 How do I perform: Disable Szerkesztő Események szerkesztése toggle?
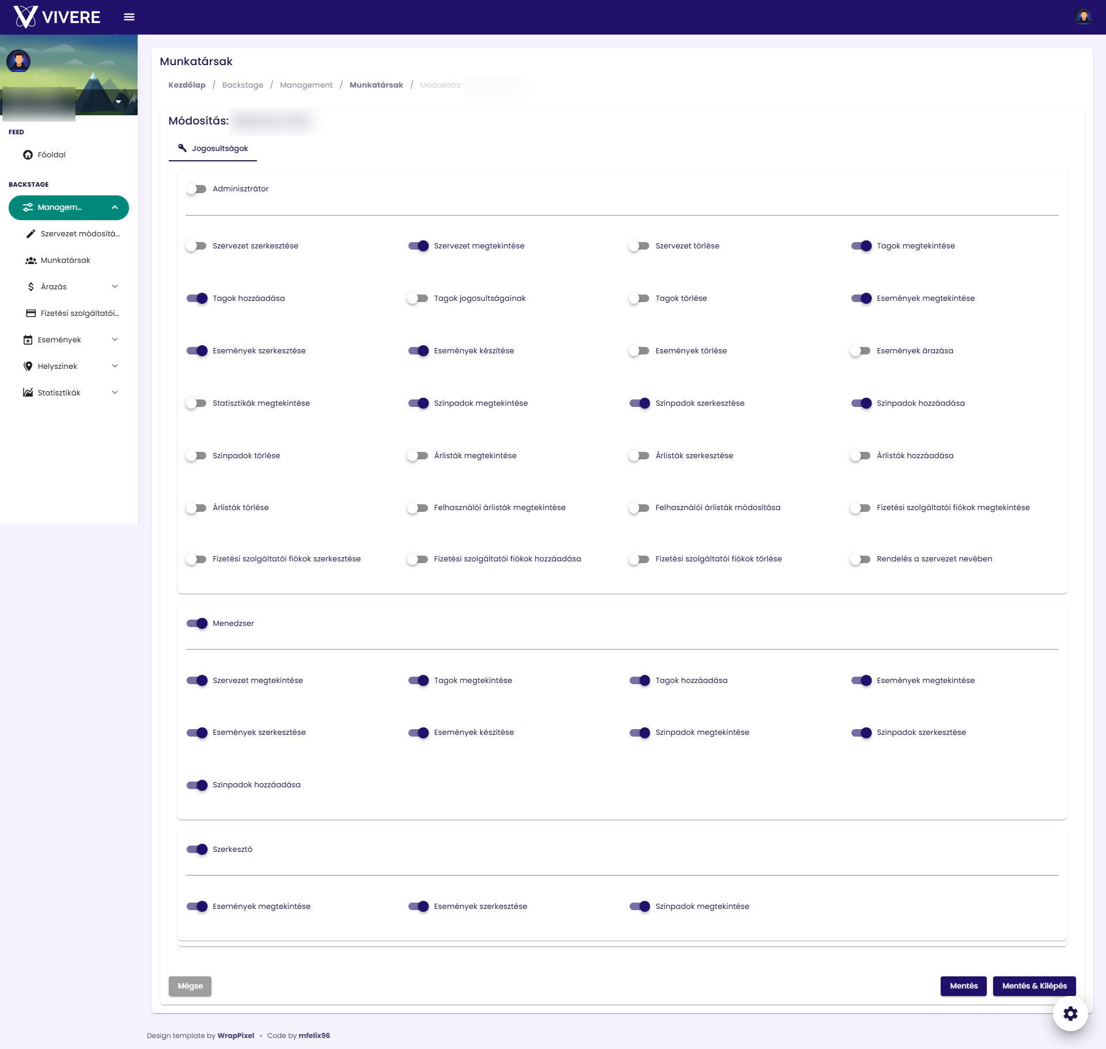coord(419,907)
